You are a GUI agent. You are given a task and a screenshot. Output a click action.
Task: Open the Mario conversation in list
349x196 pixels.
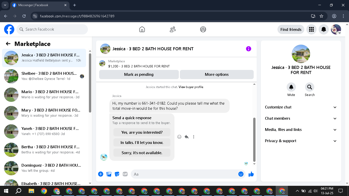[44, 95]
